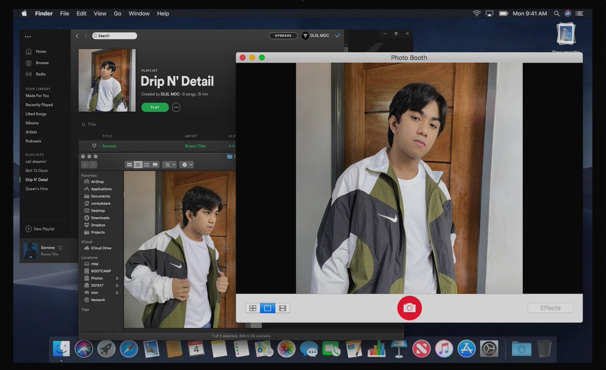
Task: Open AirDrop in the Finder sidebar
Action: [94, 182]
